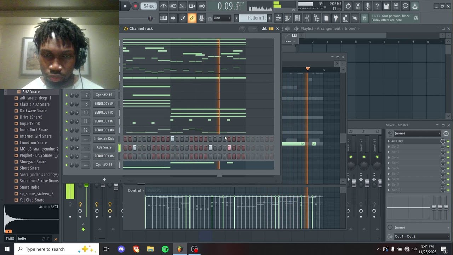The width and height of the screenshot is (453, 255).
Task: Open the Mixer view toolbar icon
Action: [307, 18]
